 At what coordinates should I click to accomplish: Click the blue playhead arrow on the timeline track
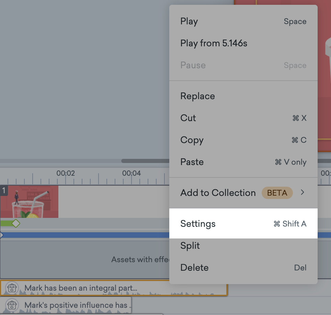[x=1, y=235]
